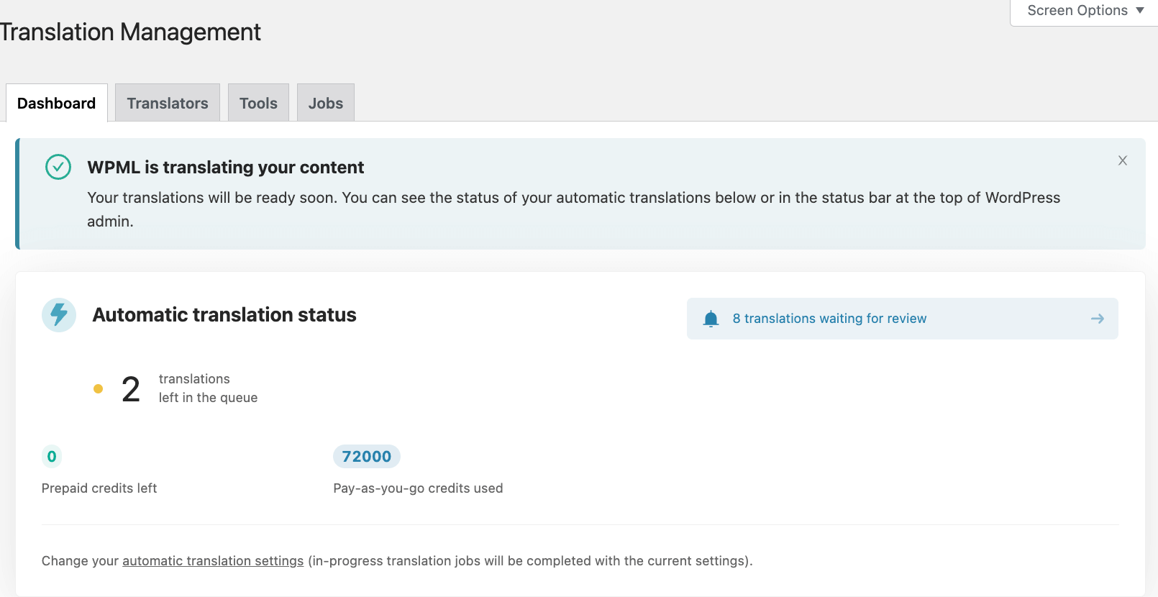Open the Tools tab
The image size is (1158, 597).
(258, 103)
